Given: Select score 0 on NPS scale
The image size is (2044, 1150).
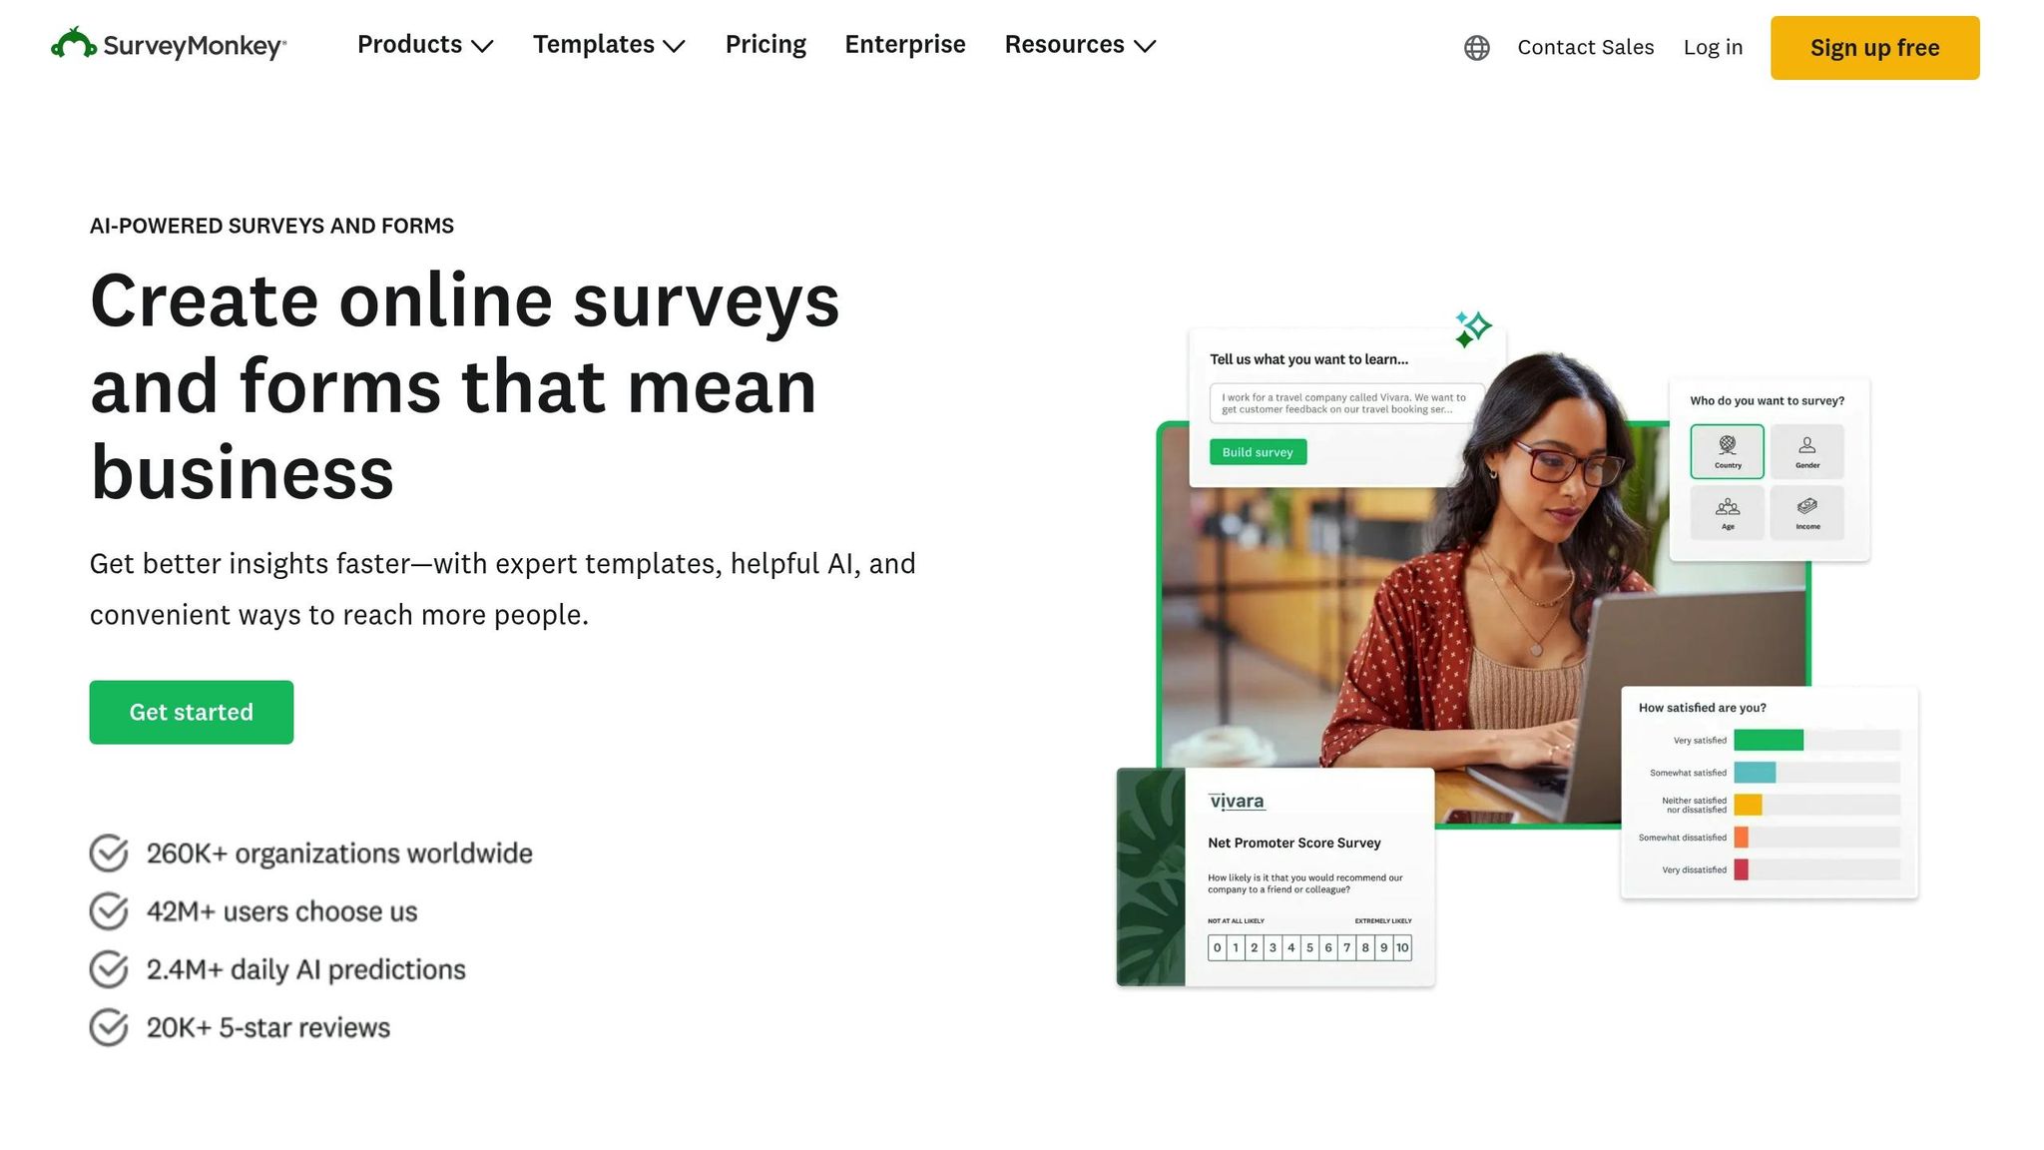Looking at the screenshot, I should [x=1217, y=947].
